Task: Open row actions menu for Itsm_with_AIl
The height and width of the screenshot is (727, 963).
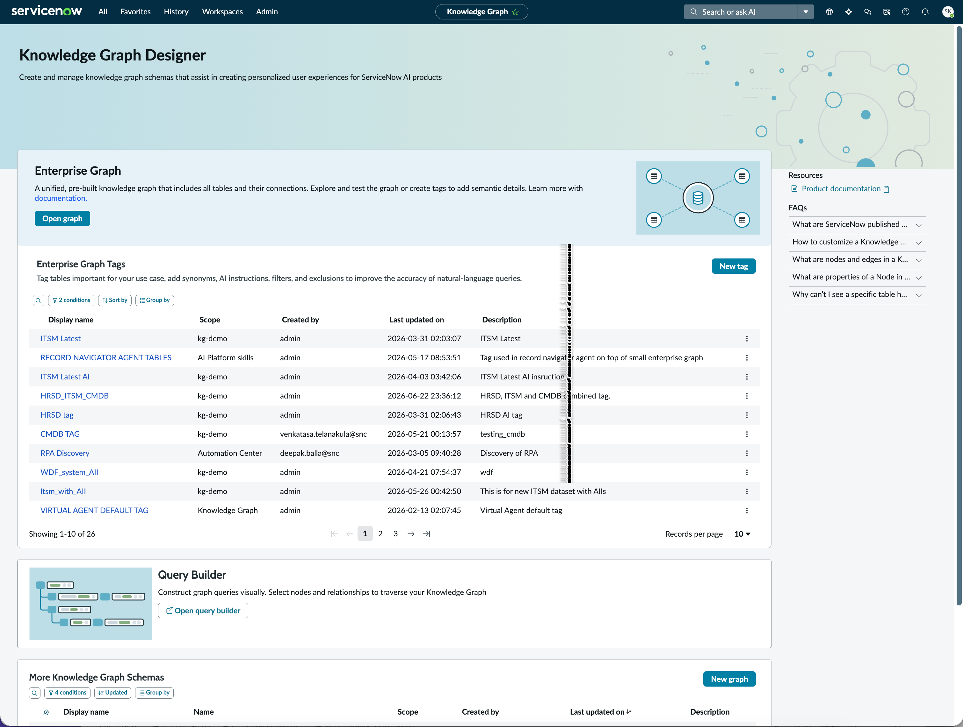Action: pyautogui.click(x=747, y=491)
